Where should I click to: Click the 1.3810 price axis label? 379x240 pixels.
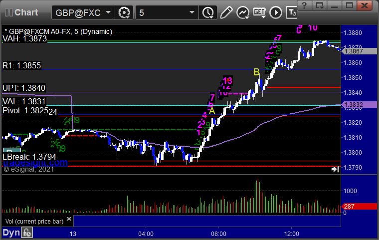coord(353,137)
